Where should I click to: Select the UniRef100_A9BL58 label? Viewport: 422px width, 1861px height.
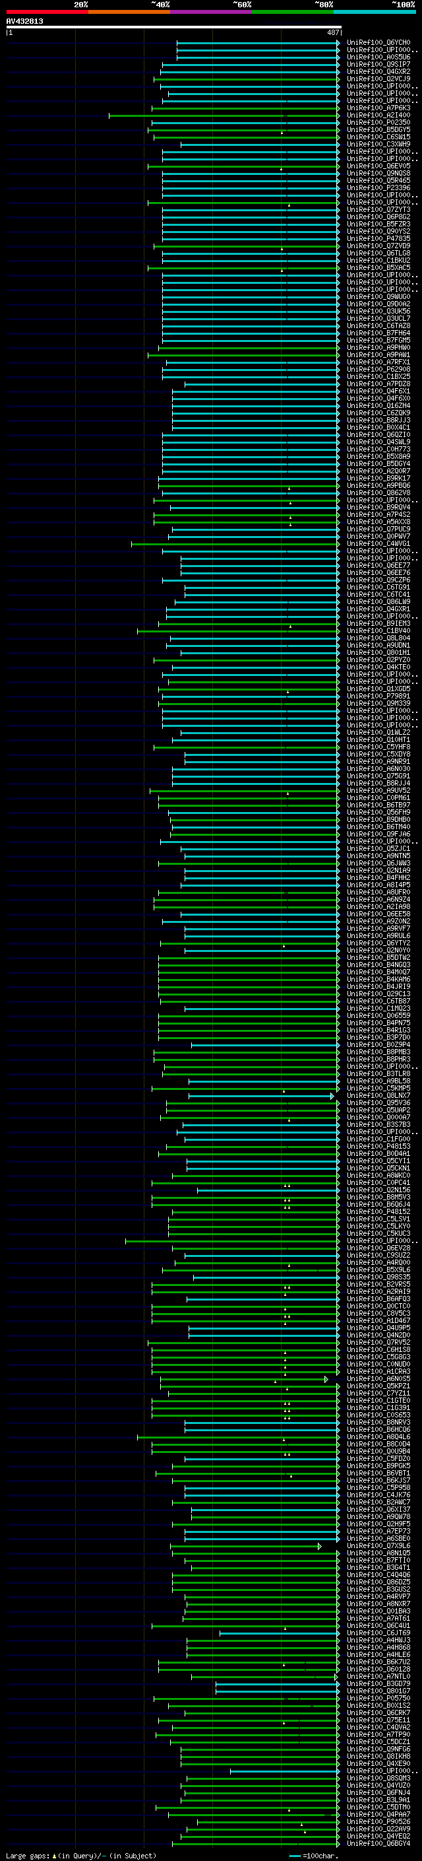pos(378,1081)
